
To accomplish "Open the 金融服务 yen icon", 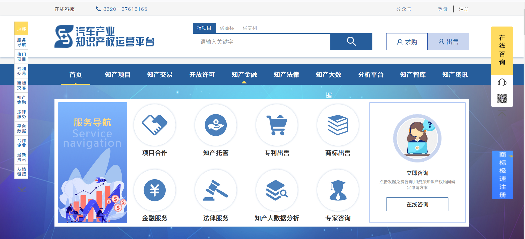I will pyautogui.click(x=155, y=190).
